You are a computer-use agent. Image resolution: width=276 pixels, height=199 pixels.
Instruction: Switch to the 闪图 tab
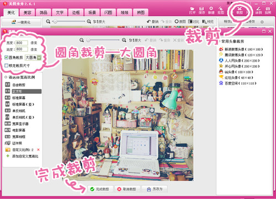pyautogui.click(x=108, y=13)
